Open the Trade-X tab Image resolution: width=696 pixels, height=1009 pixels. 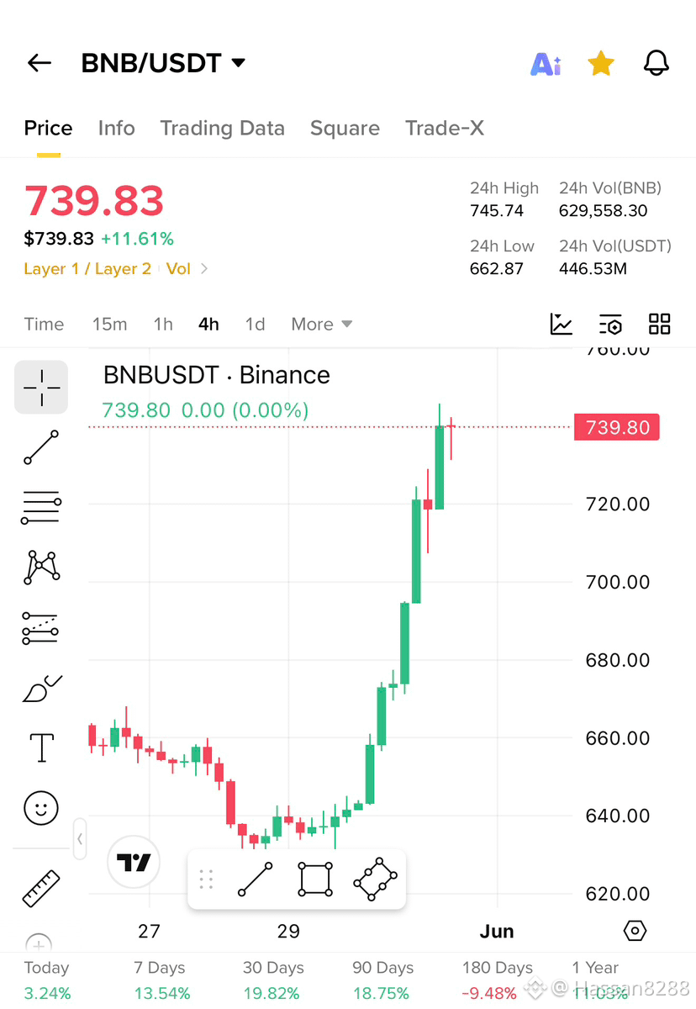(445, 128)
